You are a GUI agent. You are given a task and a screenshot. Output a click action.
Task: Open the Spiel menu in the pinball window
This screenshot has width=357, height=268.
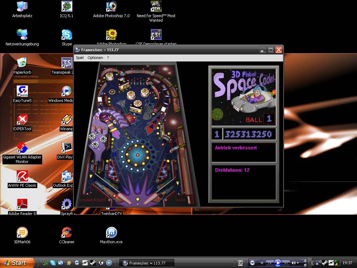click(79, 58)
